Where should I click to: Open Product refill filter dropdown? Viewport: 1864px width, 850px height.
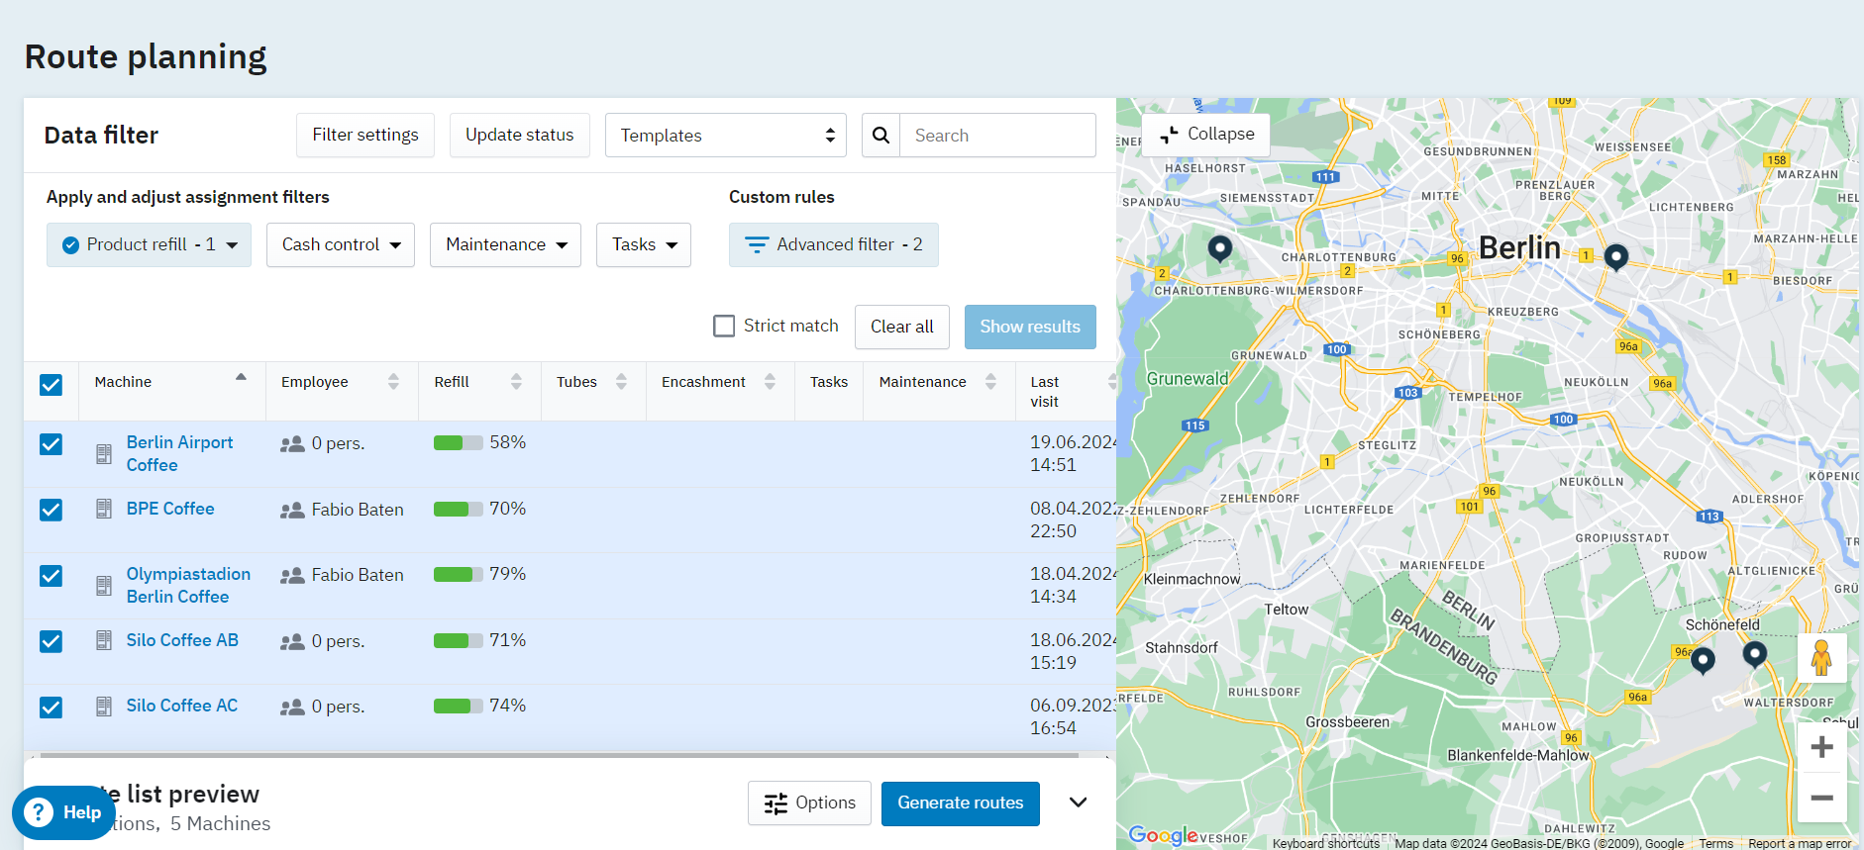(x=149, y=244)
